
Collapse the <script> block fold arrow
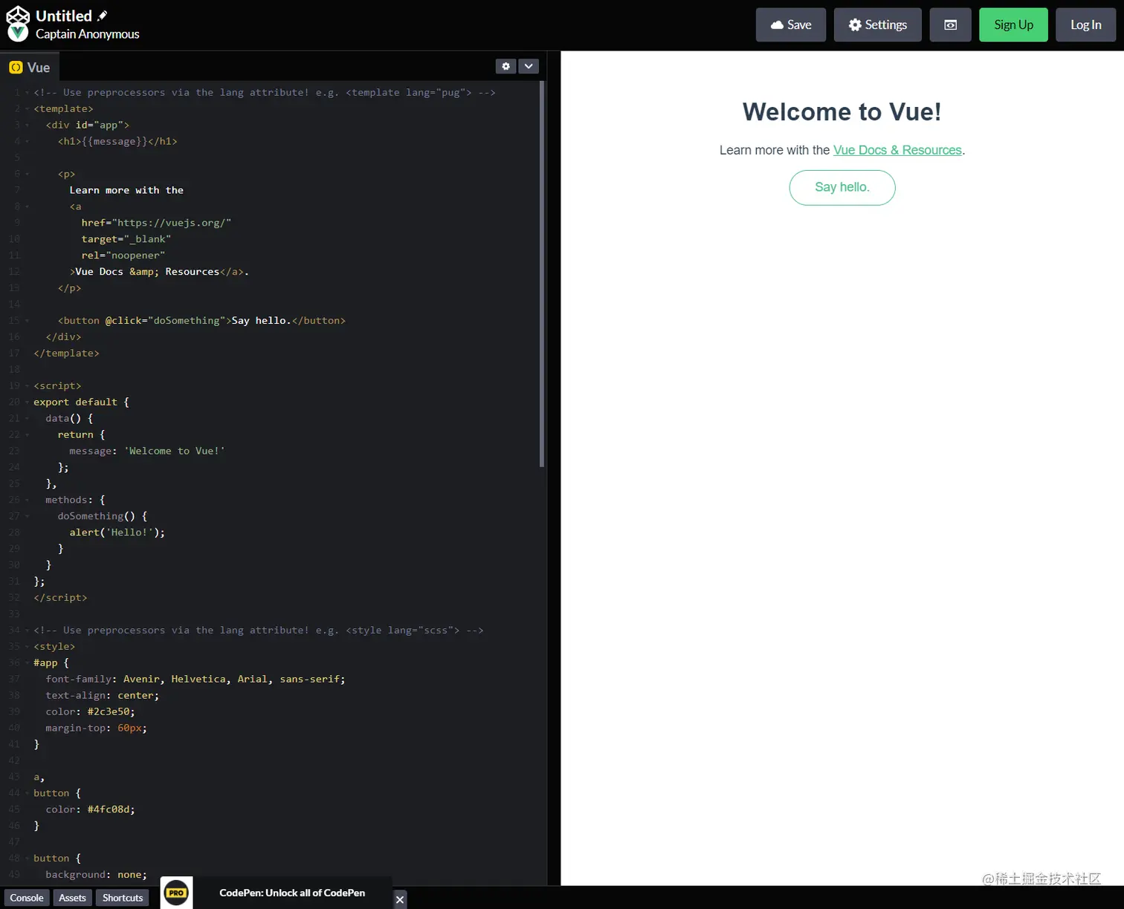[x=27, y=386]
